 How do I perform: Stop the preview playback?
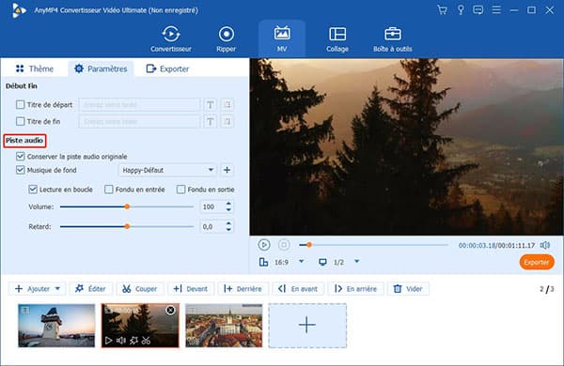point(284,245)
